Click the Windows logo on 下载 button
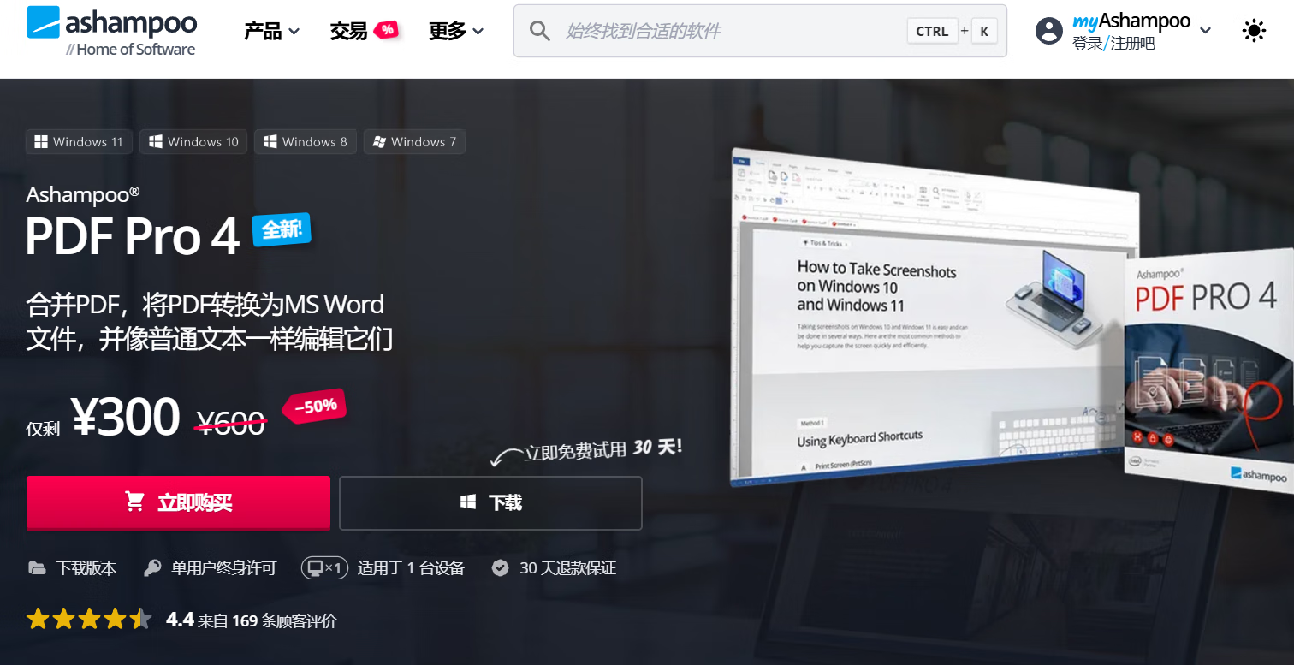The width and height of the screenshot is (1294, 665). tap(468, 502)
